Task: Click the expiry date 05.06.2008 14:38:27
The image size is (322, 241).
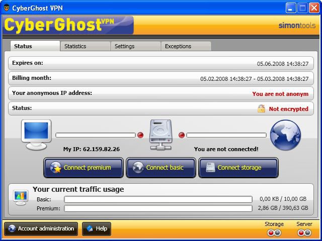Action: (x=283, y=64)
